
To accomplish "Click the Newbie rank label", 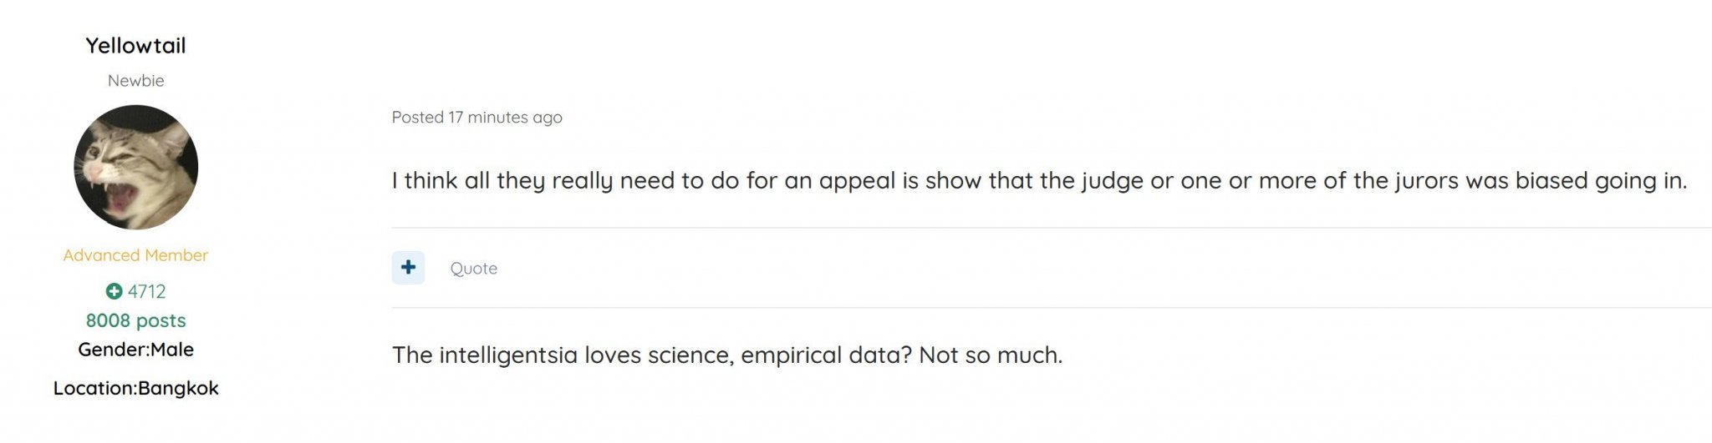I will (x=135, y=81).
